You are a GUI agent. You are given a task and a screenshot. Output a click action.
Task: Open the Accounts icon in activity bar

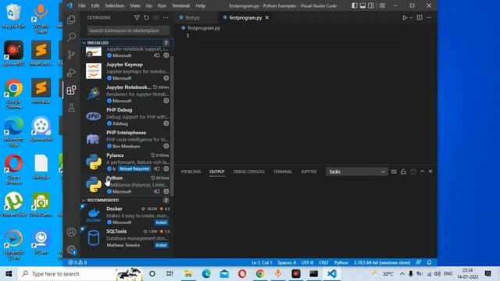click(71, 232)
